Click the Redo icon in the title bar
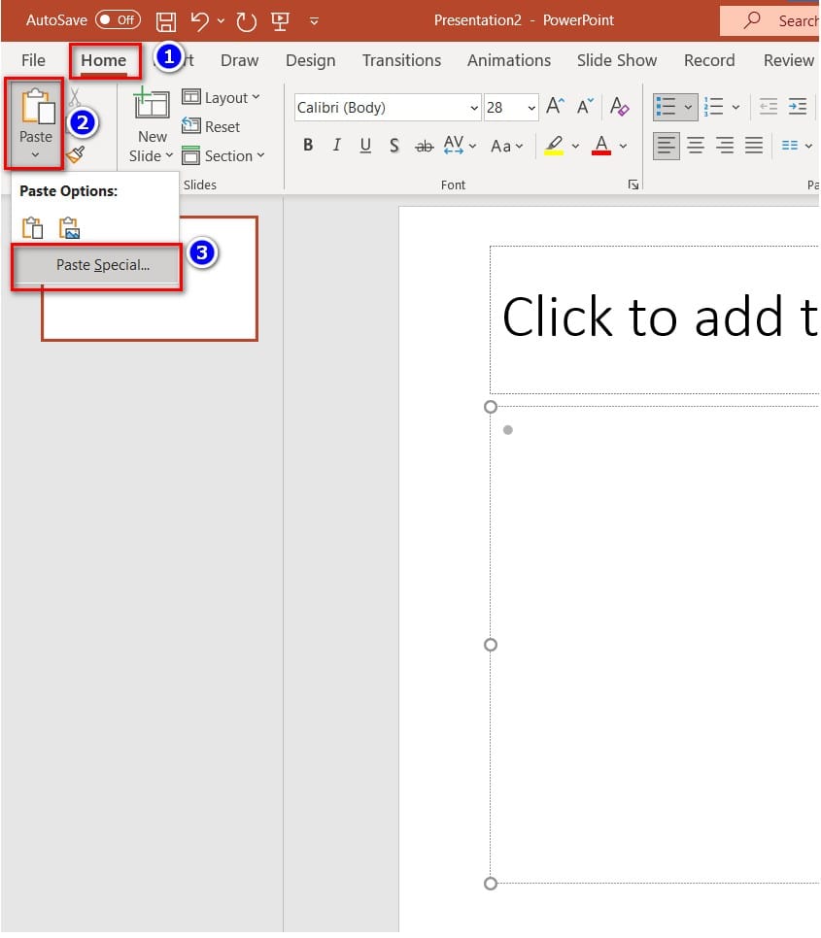 pos(246,21)
